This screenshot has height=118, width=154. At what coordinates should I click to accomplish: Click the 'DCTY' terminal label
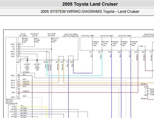13,83
